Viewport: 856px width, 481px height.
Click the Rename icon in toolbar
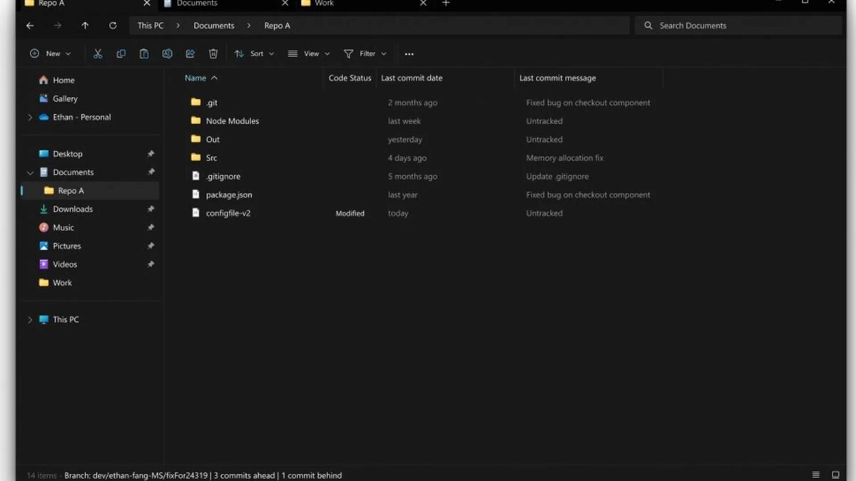click(167, 54)
